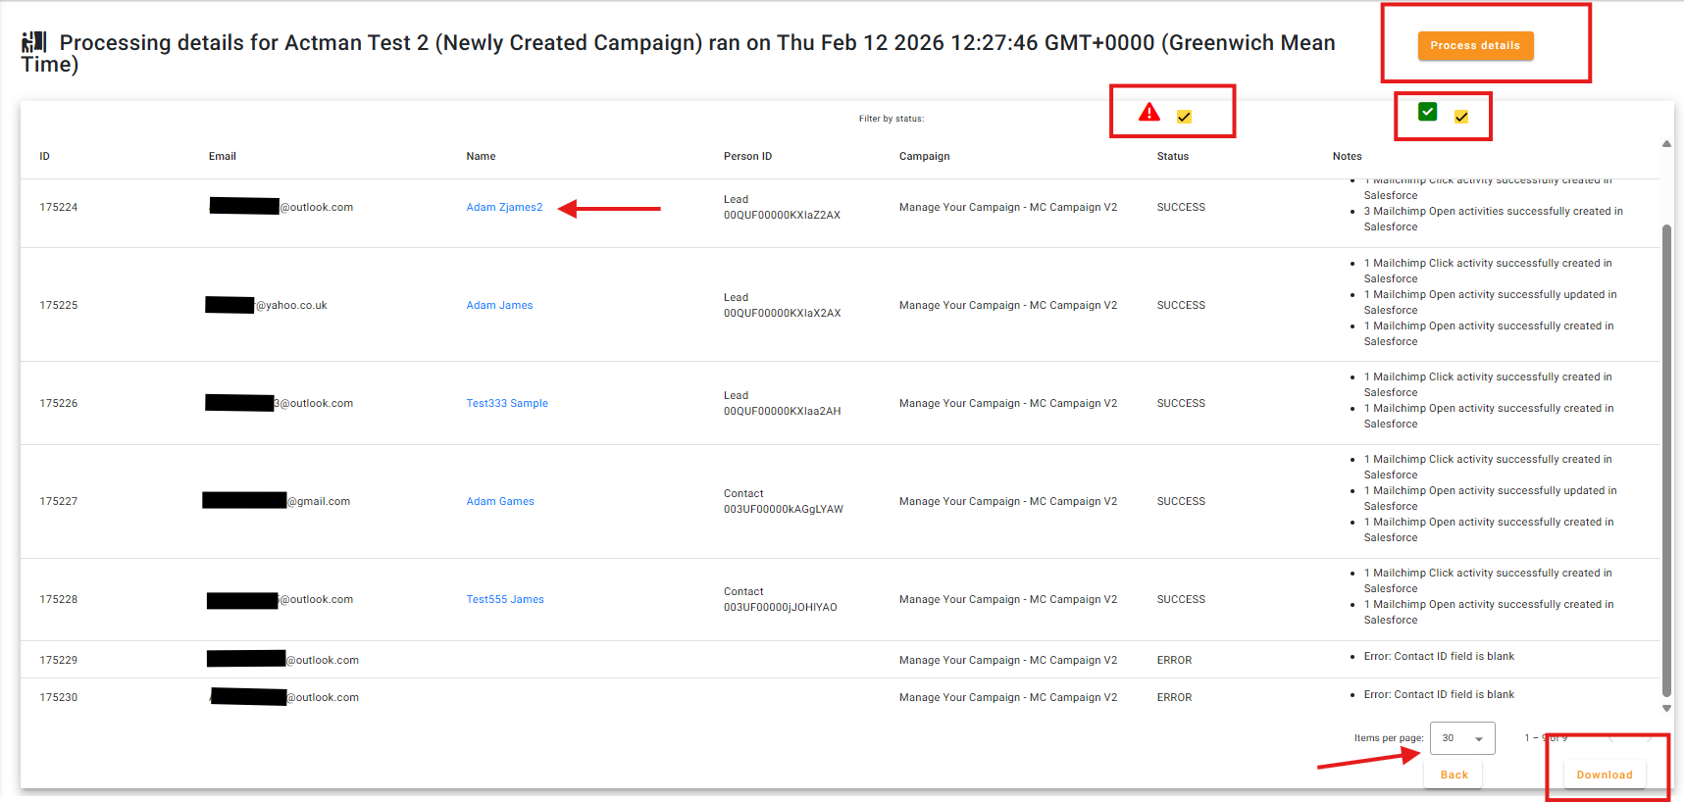Viewport: 1684px width, 802px height.
Task: Click the Back button
Action: (x=1454, y=775)
